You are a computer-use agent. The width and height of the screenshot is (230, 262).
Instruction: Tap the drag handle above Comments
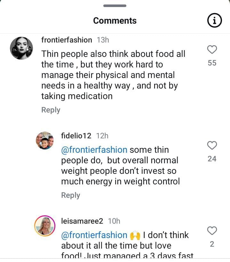115,6
